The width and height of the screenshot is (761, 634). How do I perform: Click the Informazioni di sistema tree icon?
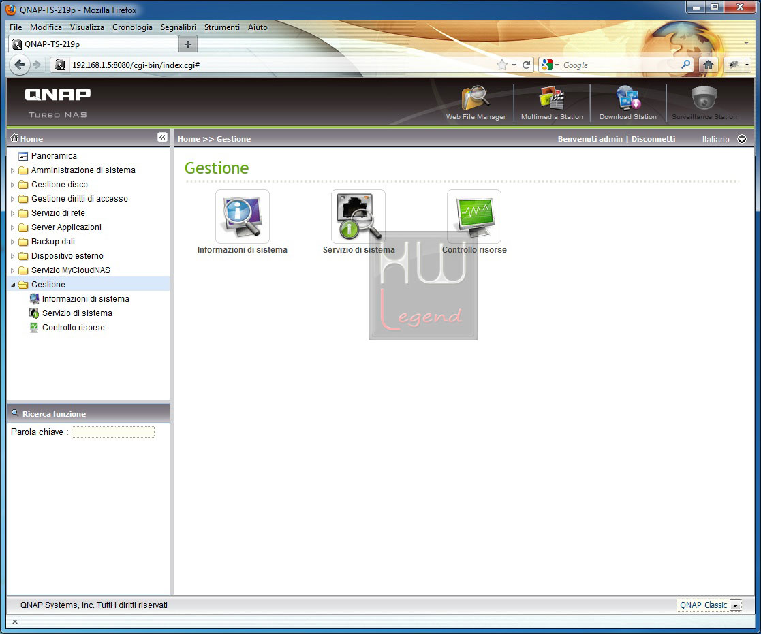[34, 299]
